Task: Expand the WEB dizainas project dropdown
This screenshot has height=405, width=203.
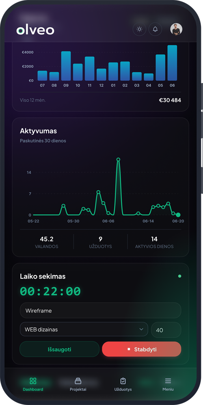Action: point(84,329)
